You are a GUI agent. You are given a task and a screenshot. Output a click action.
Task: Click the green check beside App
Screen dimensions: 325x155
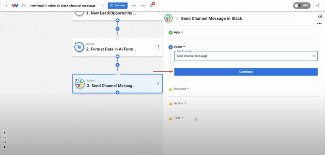click(x=170, y=33)
